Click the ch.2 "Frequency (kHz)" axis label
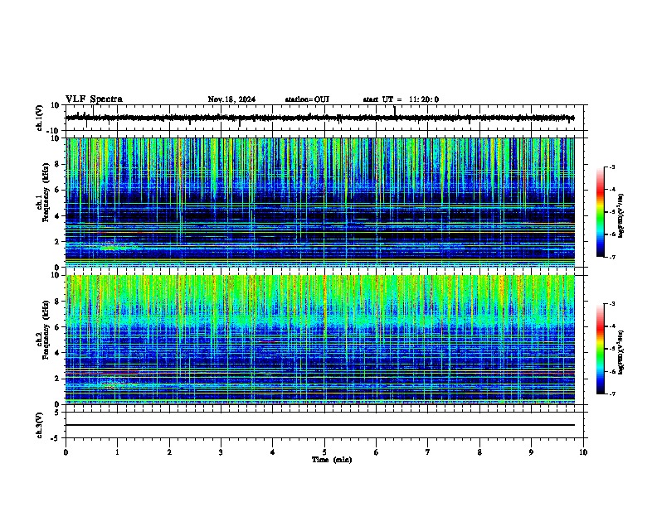 46,330
